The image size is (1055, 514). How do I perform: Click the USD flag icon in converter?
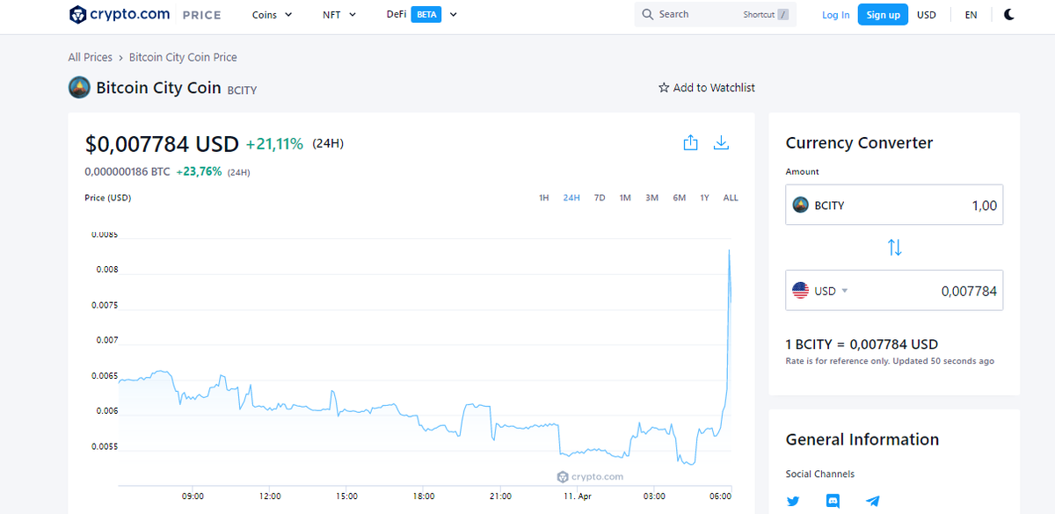[x=800, y=291]
